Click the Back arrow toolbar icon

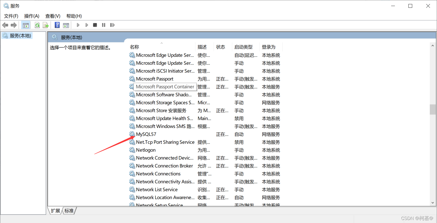click(x=5, y=25)
